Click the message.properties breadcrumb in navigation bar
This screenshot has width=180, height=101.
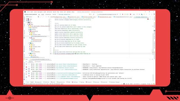pos(64,14)
